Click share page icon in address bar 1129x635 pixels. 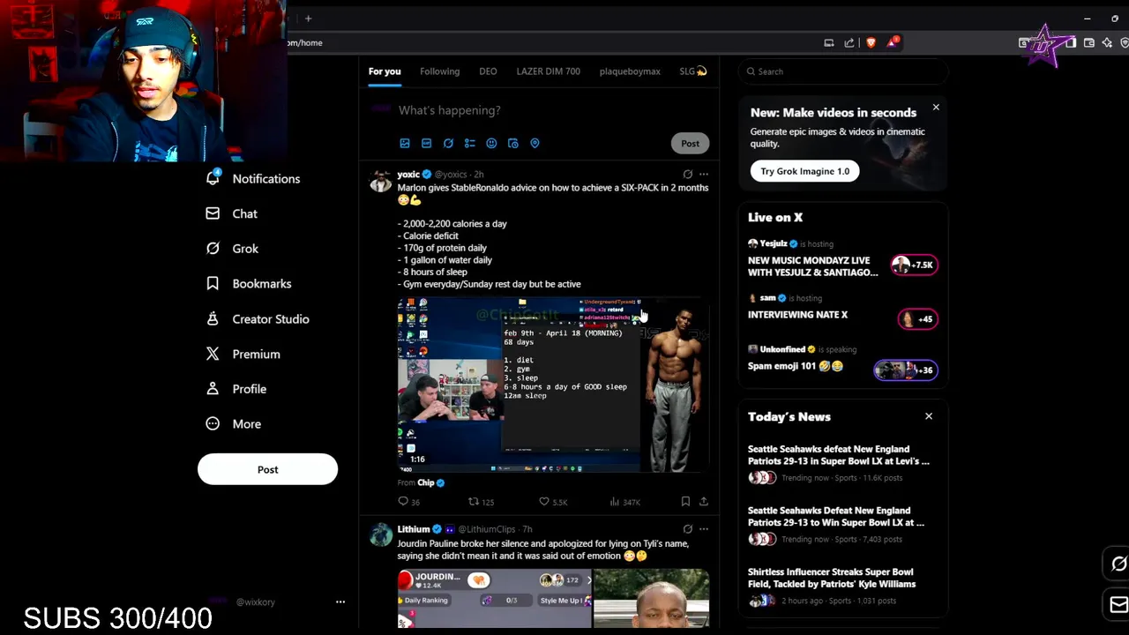pyautogui.click(x=849, y=42)
